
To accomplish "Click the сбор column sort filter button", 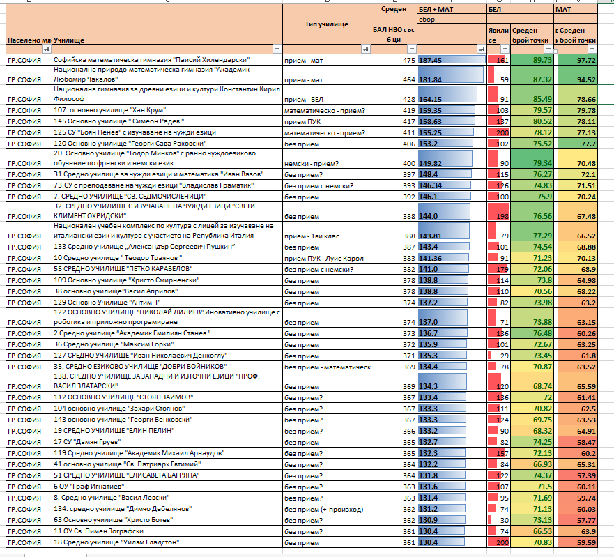I will 481,49.
